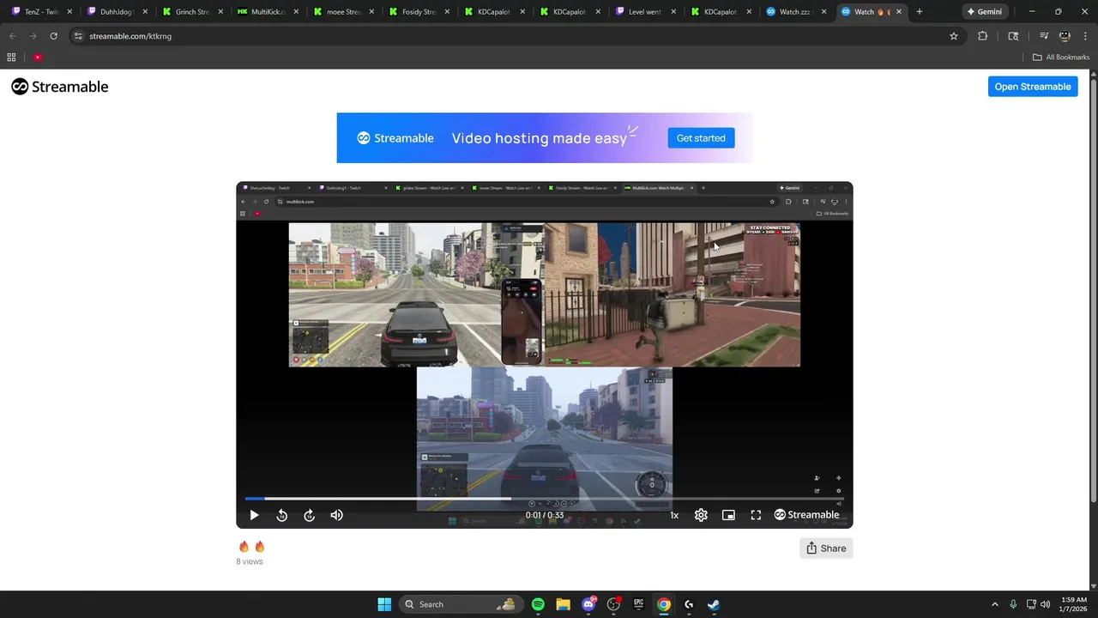Viewport: 1098px width, 618px height.
Task: Open Steam from the taskbar
Action: 713,604
